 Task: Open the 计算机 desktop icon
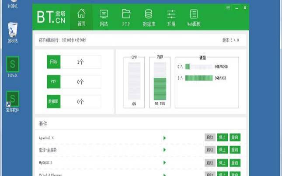coord(13,4)
